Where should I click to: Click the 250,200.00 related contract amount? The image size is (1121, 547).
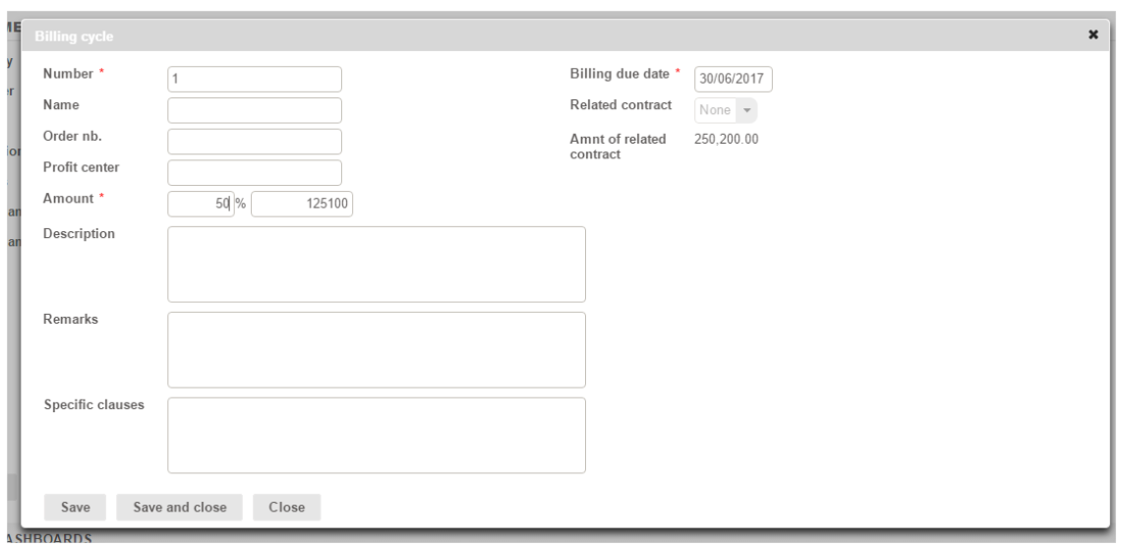coord(726,139)
